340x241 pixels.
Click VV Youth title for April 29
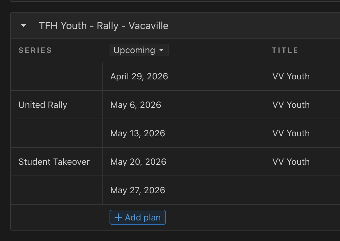[291, 77]
